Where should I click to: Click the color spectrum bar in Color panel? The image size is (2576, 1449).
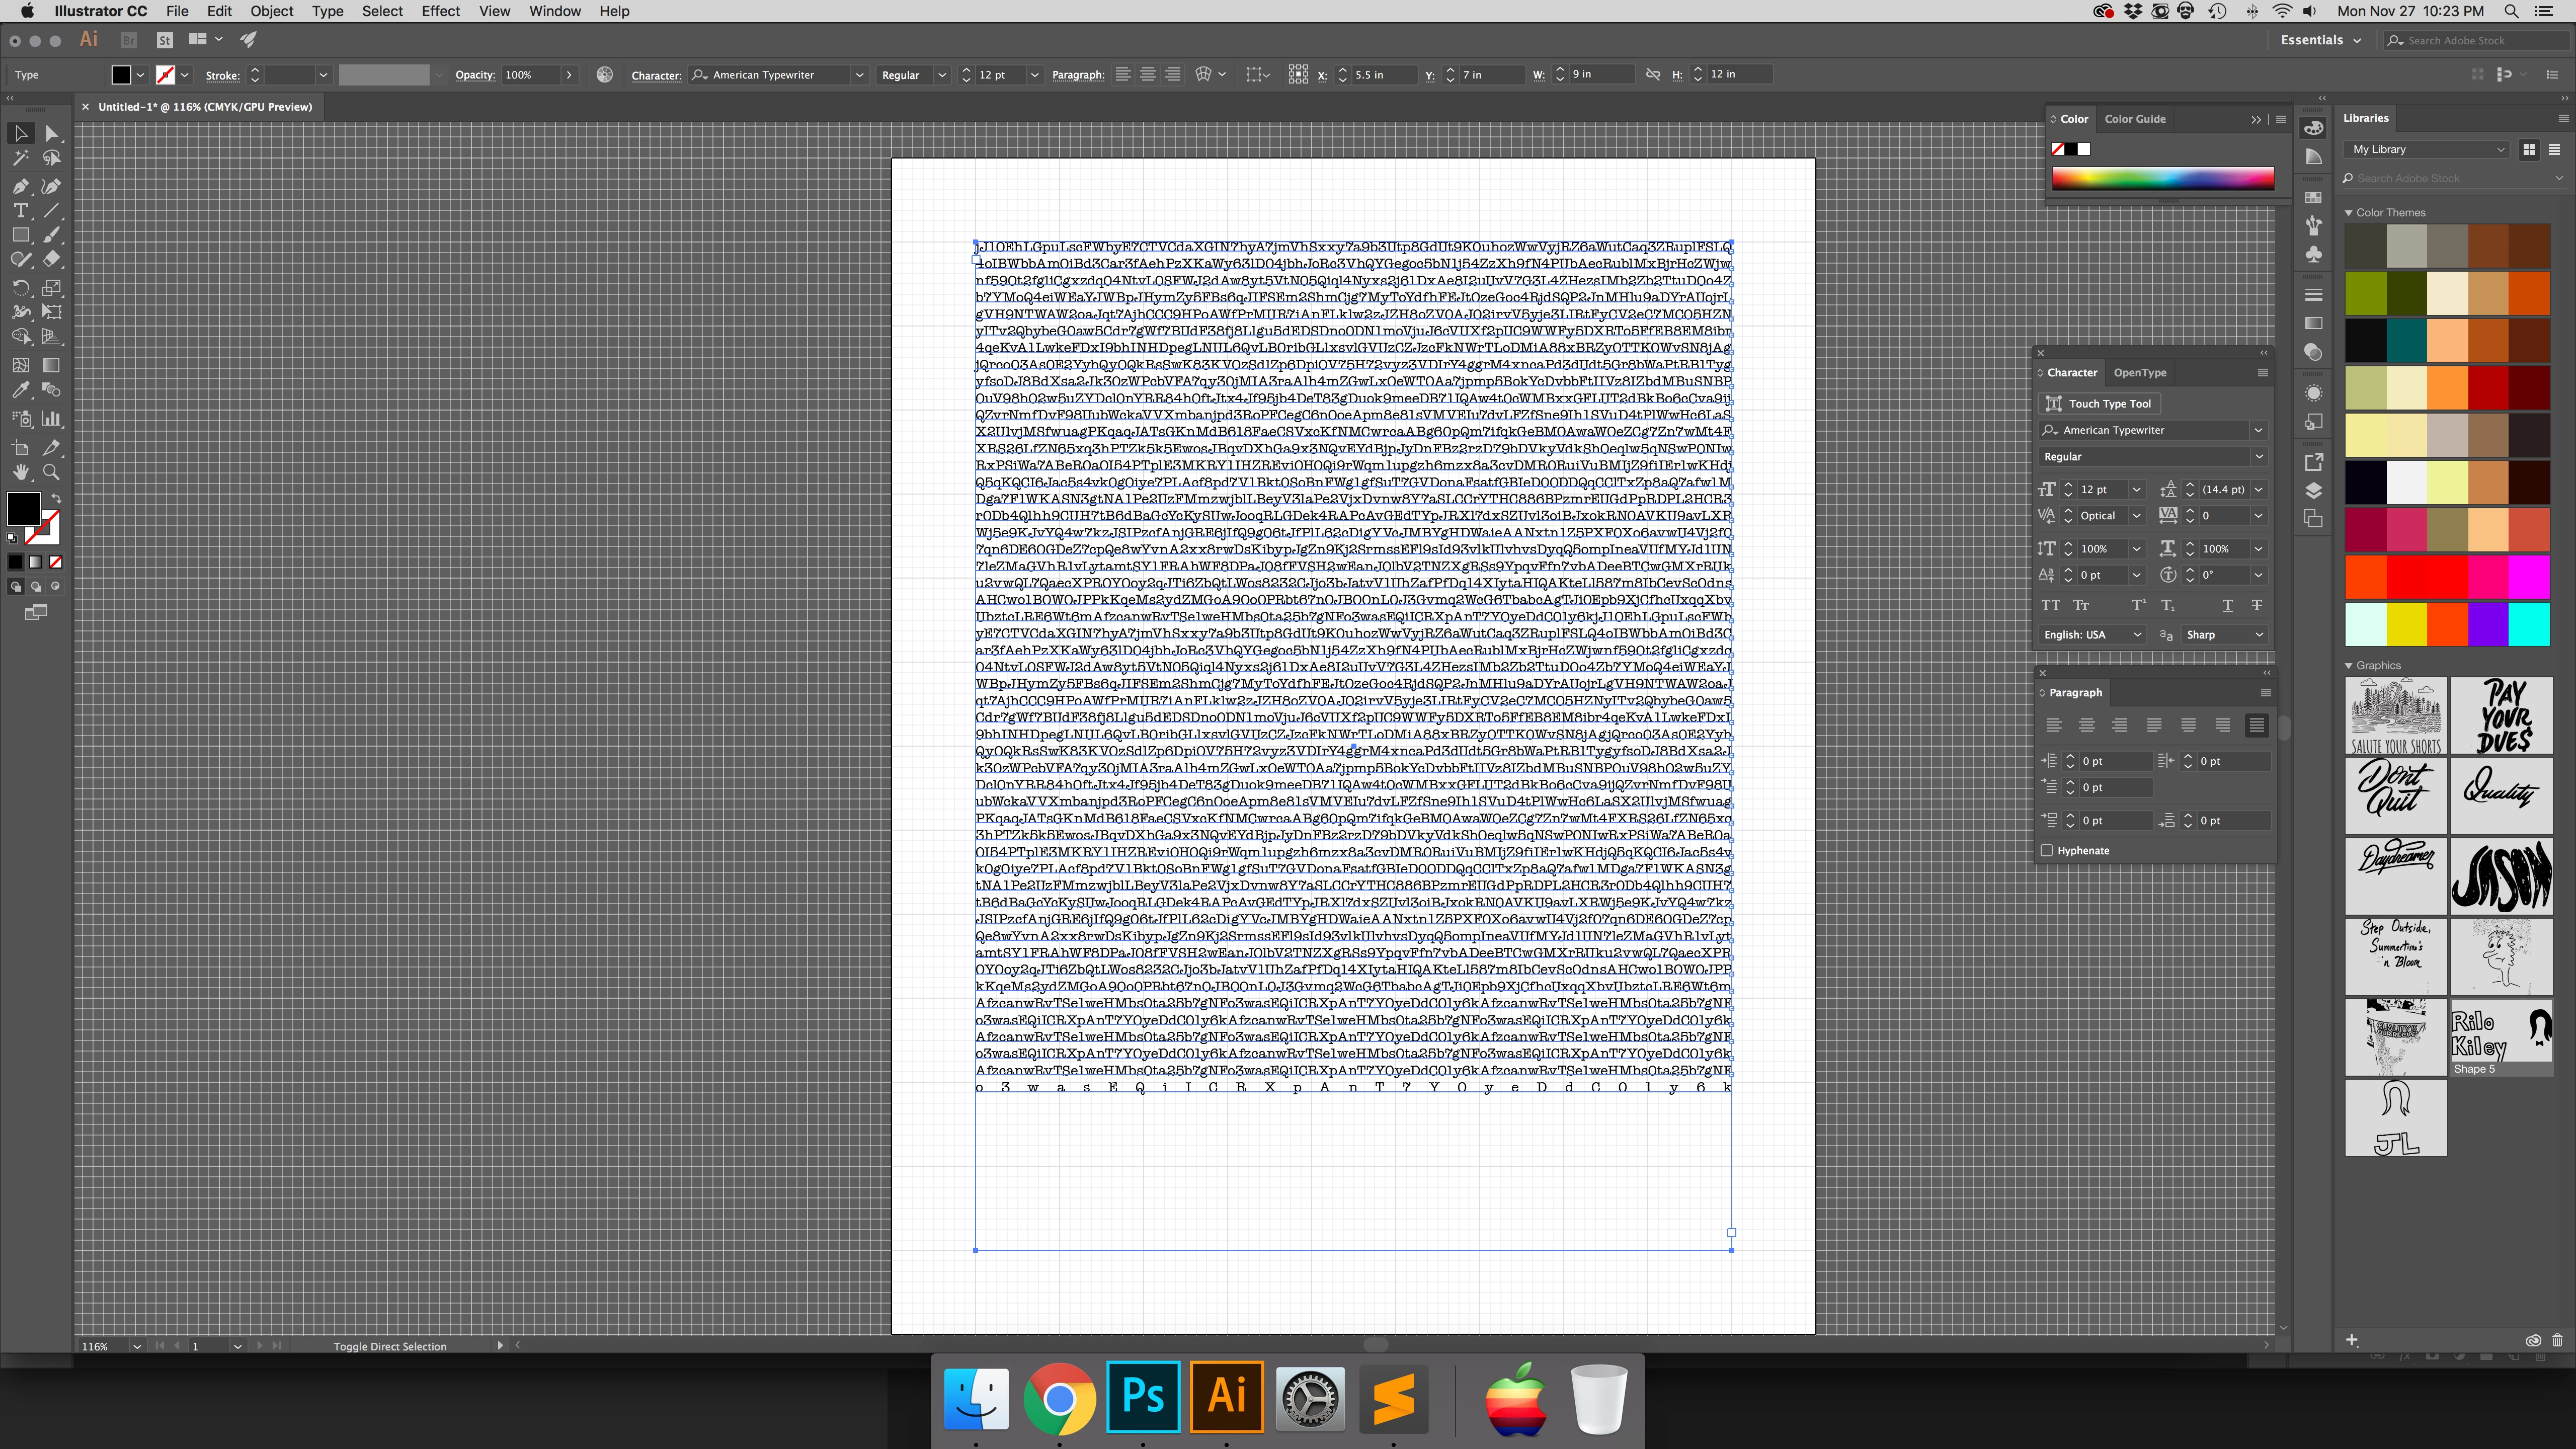click(2162, 179)
